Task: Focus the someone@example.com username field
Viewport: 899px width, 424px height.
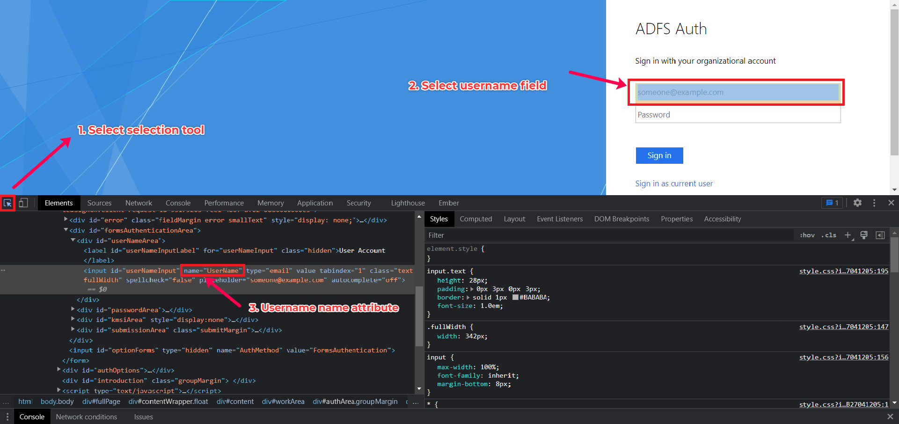Action: click(x=738, y=92)
